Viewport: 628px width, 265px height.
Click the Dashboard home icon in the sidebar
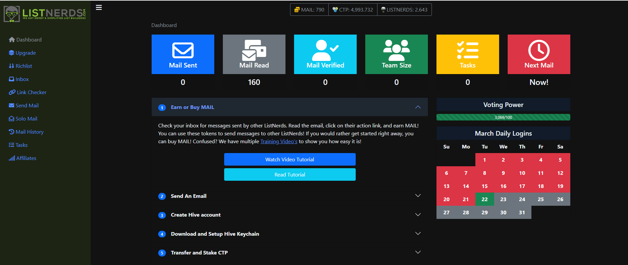pos(12,40)
